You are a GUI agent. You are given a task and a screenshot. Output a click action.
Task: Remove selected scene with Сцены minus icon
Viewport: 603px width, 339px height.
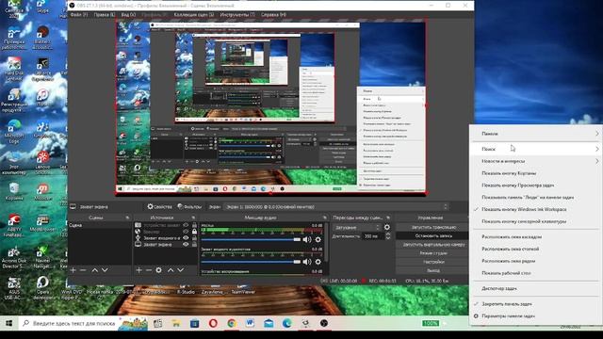coord(83,270)
